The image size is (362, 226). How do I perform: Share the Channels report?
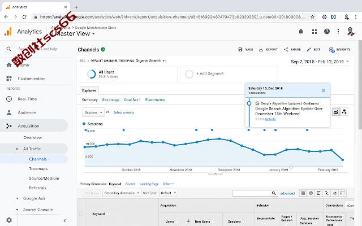coord(292,49)
